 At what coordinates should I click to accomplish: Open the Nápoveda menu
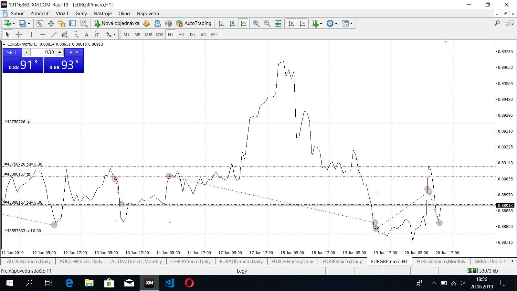148,14
